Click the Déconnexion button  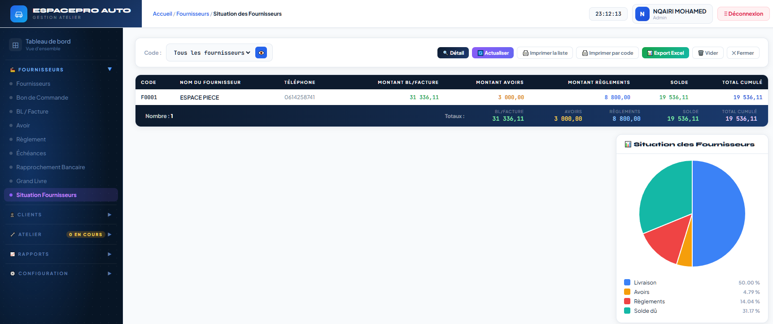tap(743, 14)
